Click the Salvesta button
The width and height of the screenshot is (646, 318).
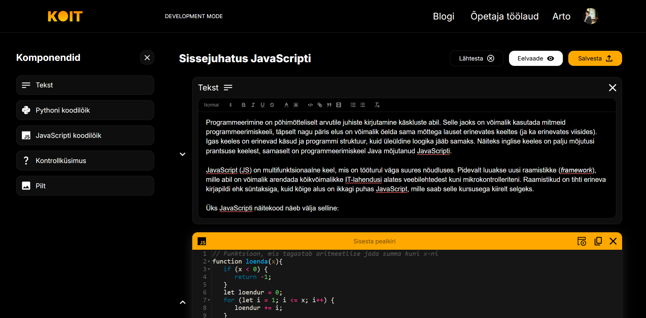pos(595,58)
